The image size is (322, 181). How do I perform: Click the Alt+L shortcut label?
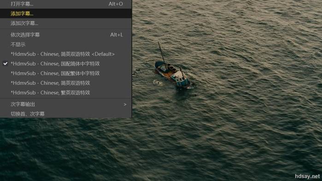pos(117,35)
